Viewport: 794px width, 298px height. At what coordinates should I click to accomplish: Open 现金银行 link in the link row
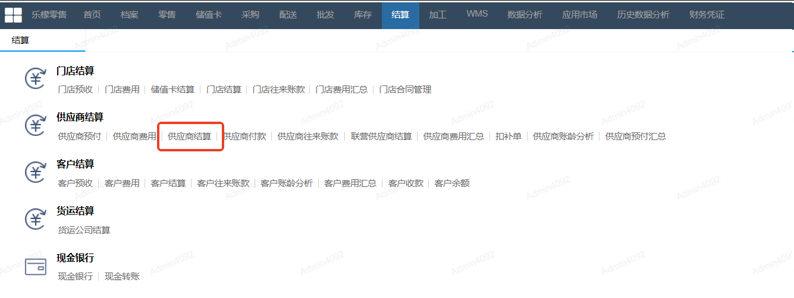tap(76, 277)
